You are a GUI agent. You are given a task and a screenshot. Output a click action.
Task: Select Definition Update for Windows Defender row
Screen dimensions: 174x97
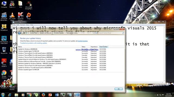(x=62, y=64)
